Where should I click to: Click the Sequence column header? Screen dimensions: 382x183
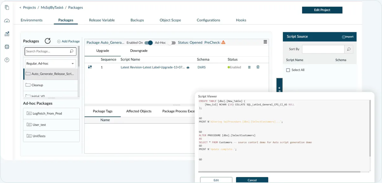pyautogui.click(x=109, y=59)
